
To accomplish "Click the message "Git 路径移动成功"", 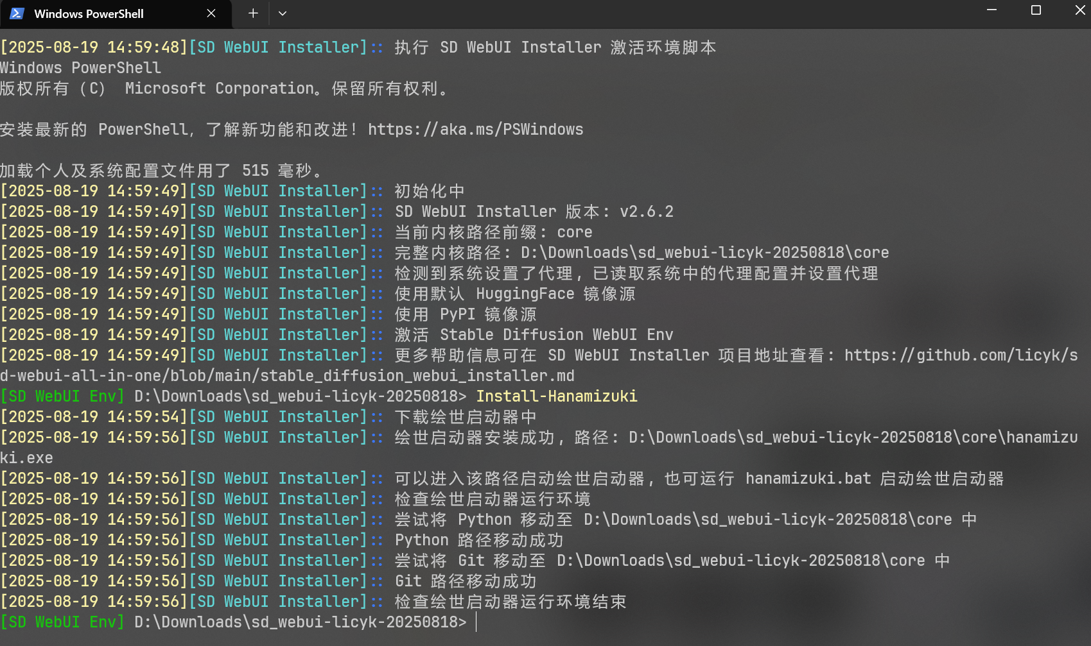I will pyautogui.click(x=466, y=581).
